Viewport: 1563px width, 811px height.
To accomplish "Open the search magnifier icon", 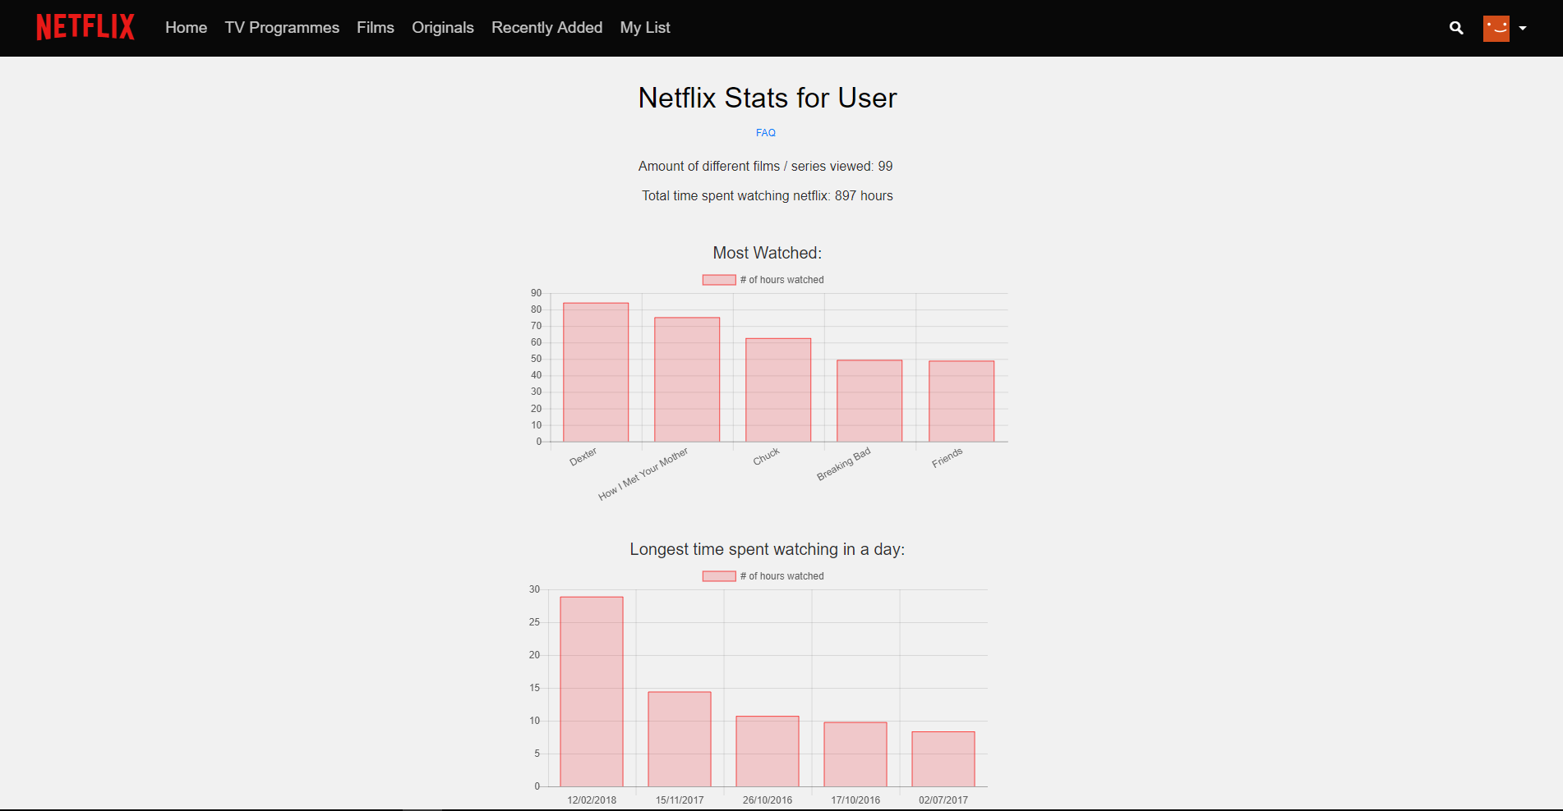I will tap(1456, 28).
